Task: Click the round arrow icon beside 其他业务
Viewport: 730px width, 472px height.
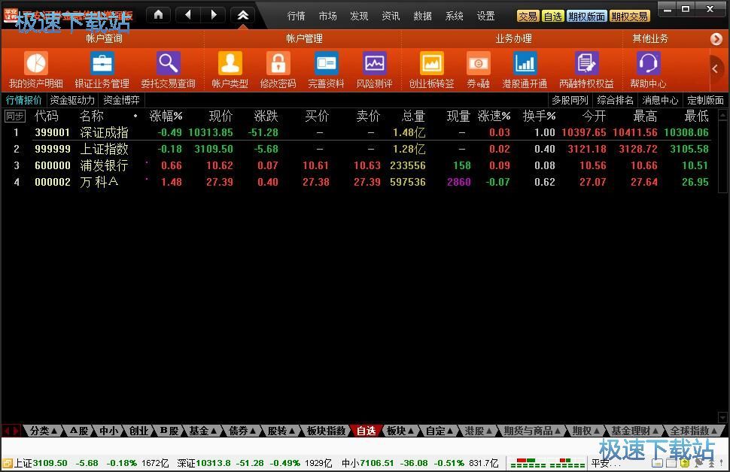Action: (x=716, y=39)
